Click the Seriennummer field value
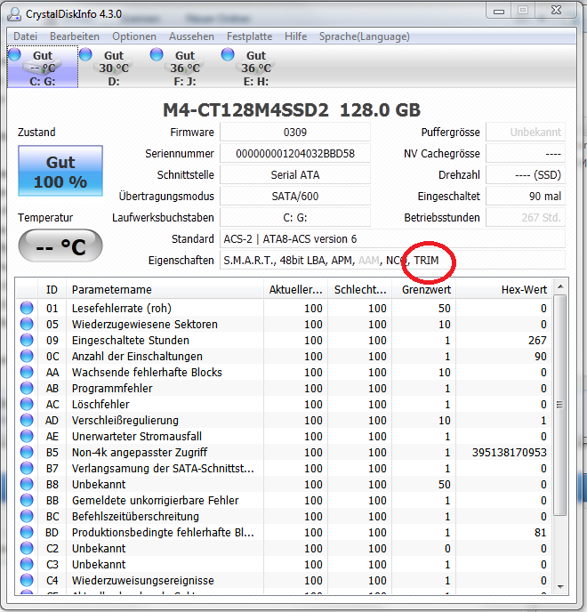Image resolution: width=587 pixels, height=612 pixels. tap(295, 153)
